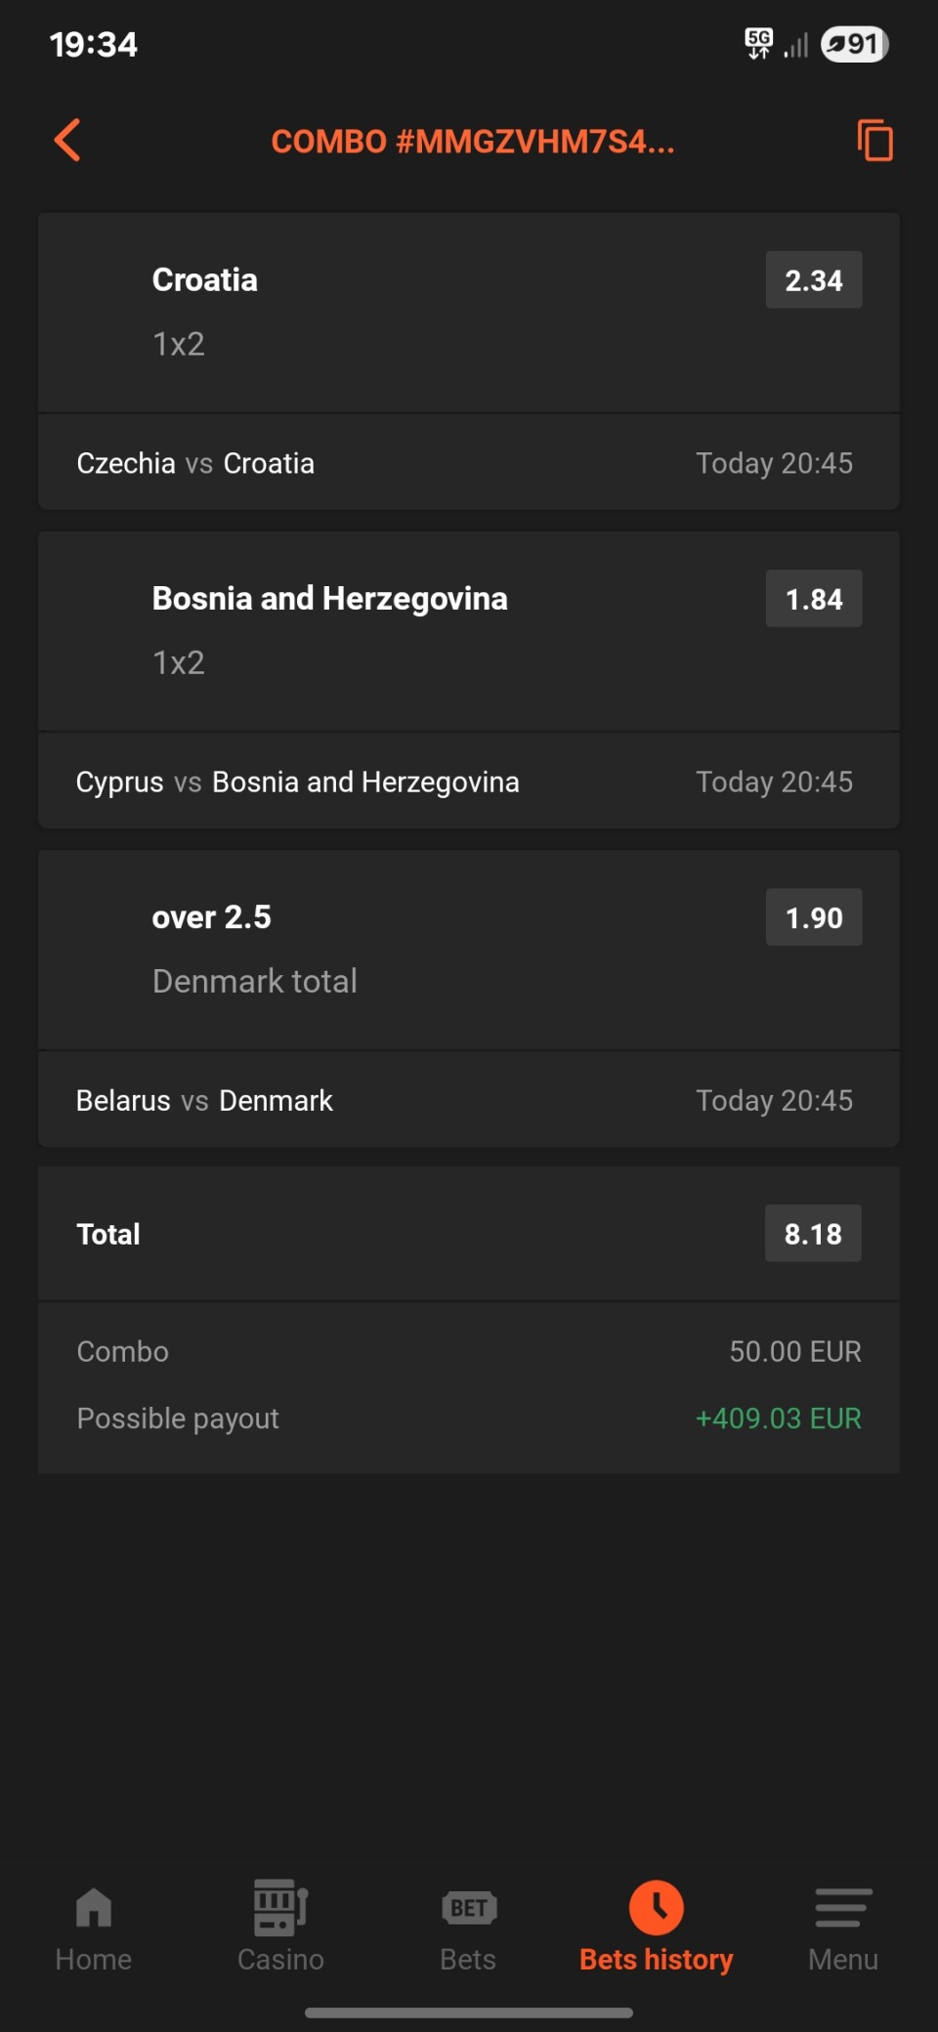The width and height of the screenshot is (938, 2032).
Task: Tap the Combo stake 50.00 EUR
Action: [794, 1351]
